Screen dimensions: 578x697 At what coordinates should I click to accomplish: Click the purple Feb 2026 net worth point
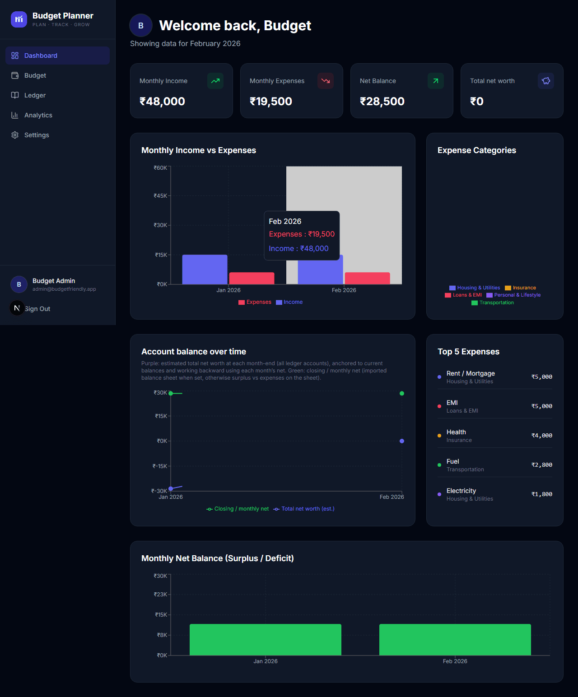point(402,441)
